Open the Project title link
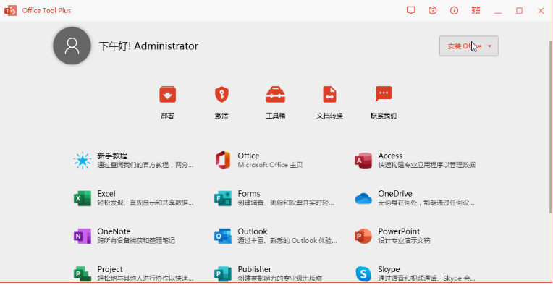 pyautogui.click(x=110, y=269)
